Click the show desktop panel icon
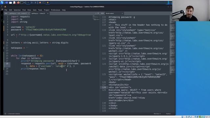This screenshot has width=210, height=118. [x=7, y=3]
